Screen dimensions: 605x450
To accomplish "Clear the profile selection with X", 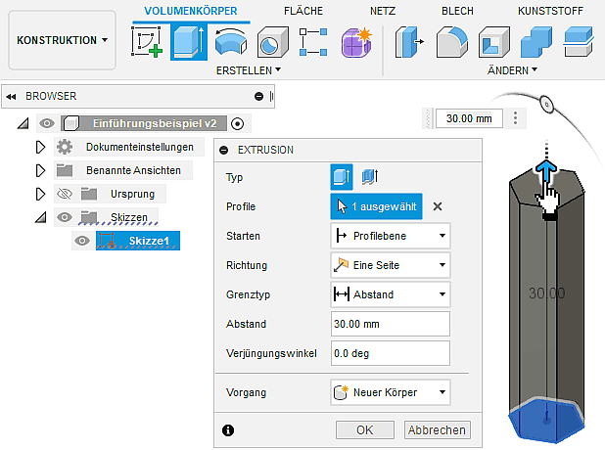I will click(438, 206).
